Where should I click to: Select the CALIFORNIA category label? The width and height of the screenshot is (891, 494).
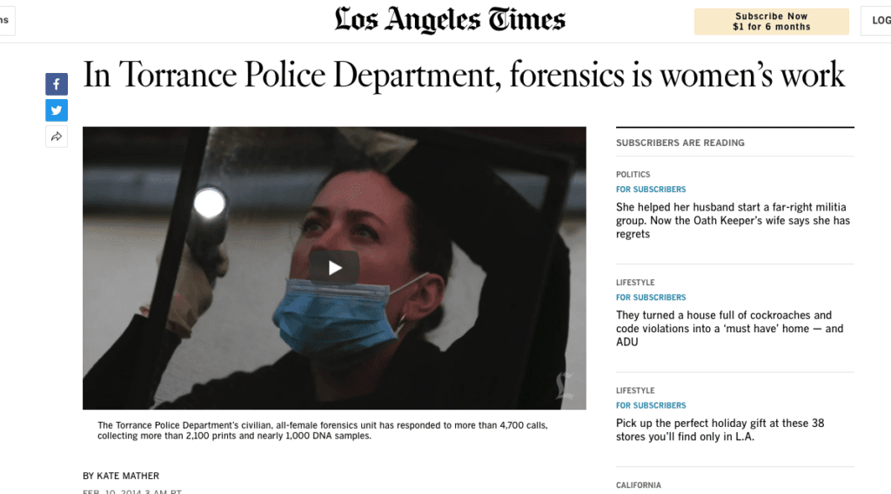pos(639,485)
